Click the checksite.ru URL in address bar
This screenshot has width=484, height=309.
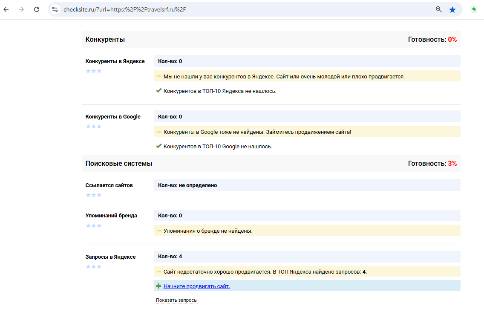point(125,9)
